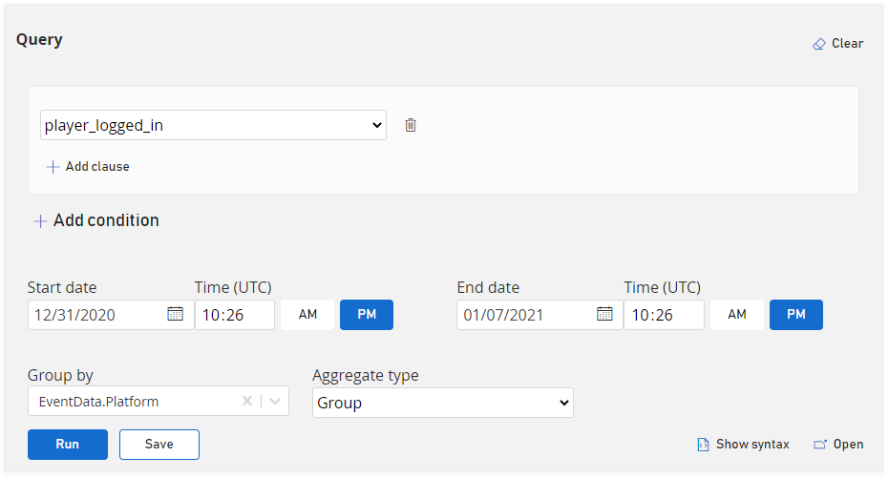Click the trash icon beside player_logged_in
Screen dimensions: 889x478
(411, 125)
